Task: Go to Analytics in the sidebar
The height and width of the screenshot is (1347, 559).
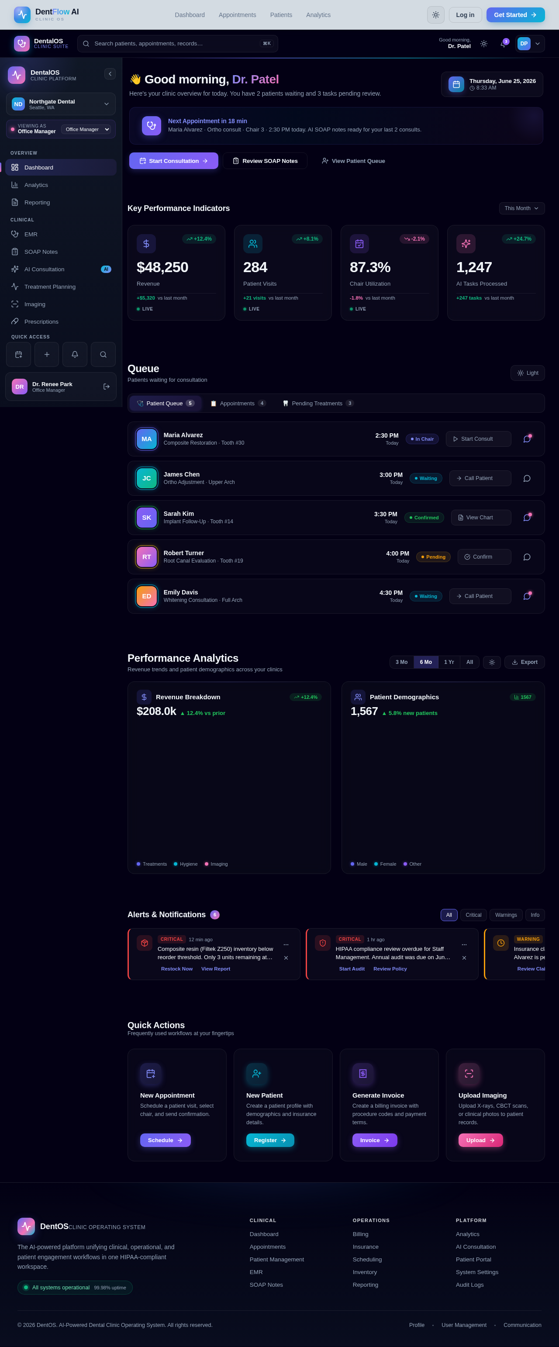Action: coord(61,185)
